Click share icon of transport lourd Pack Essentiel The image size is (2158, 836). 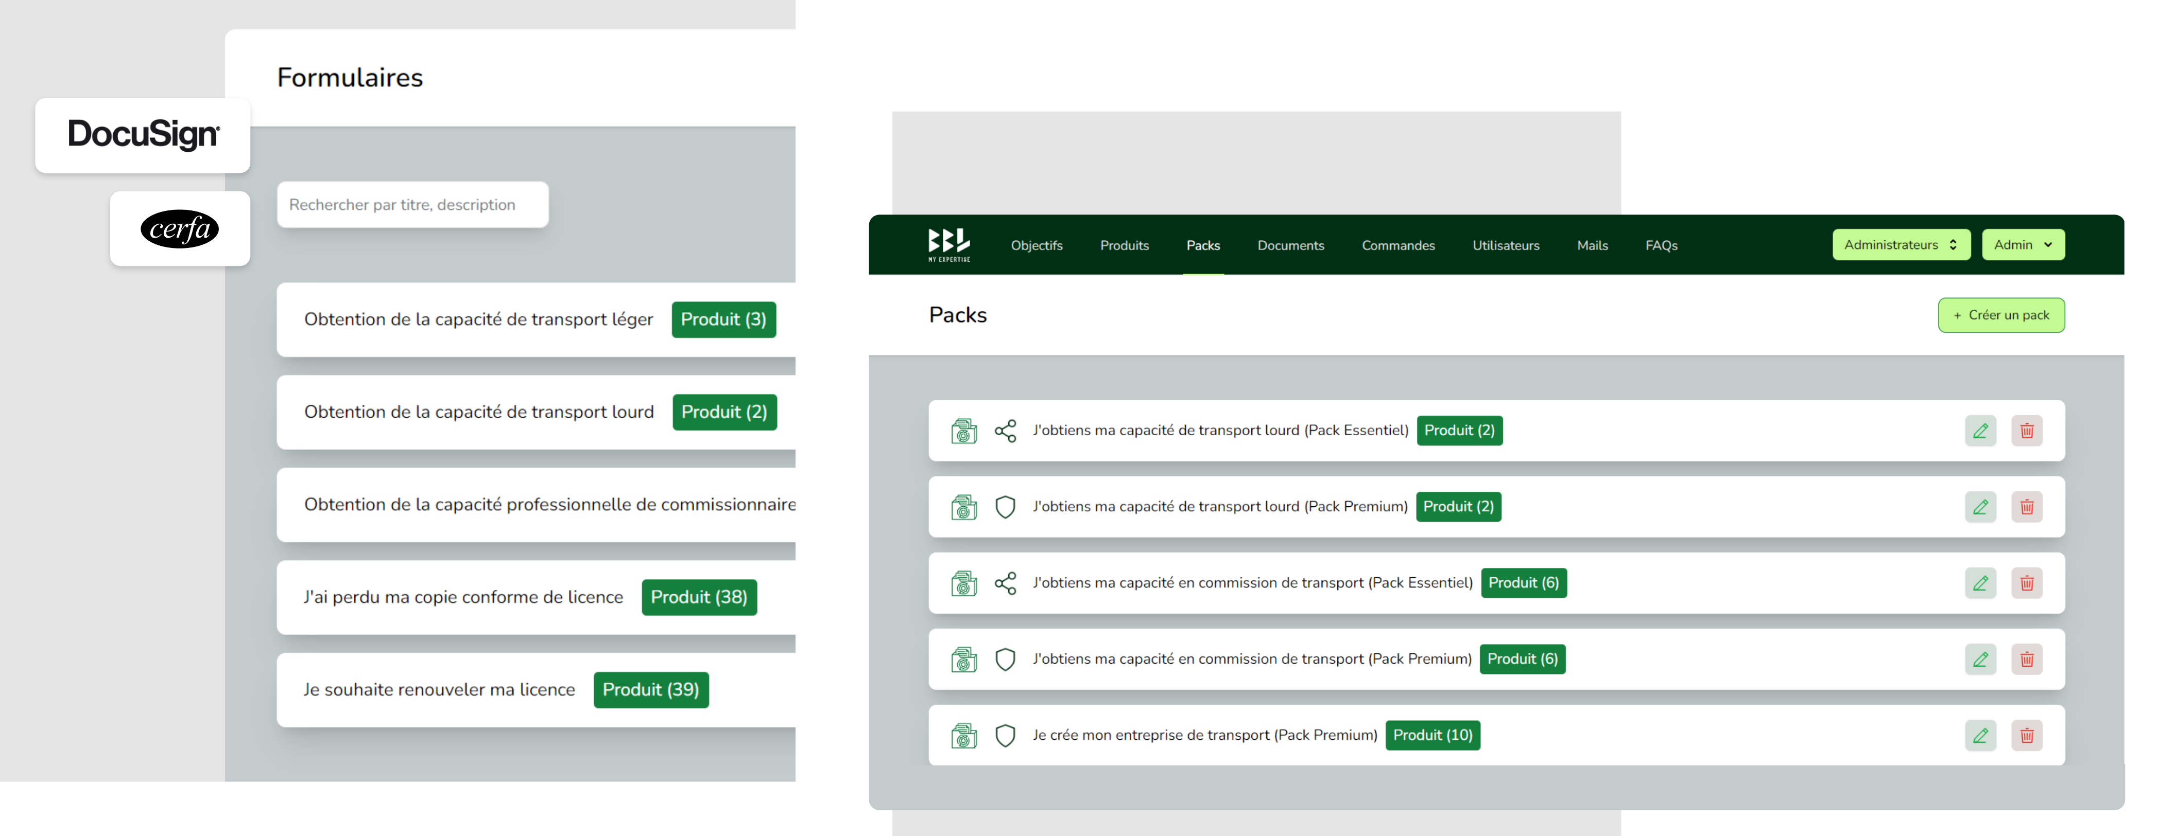point(1005,431)
